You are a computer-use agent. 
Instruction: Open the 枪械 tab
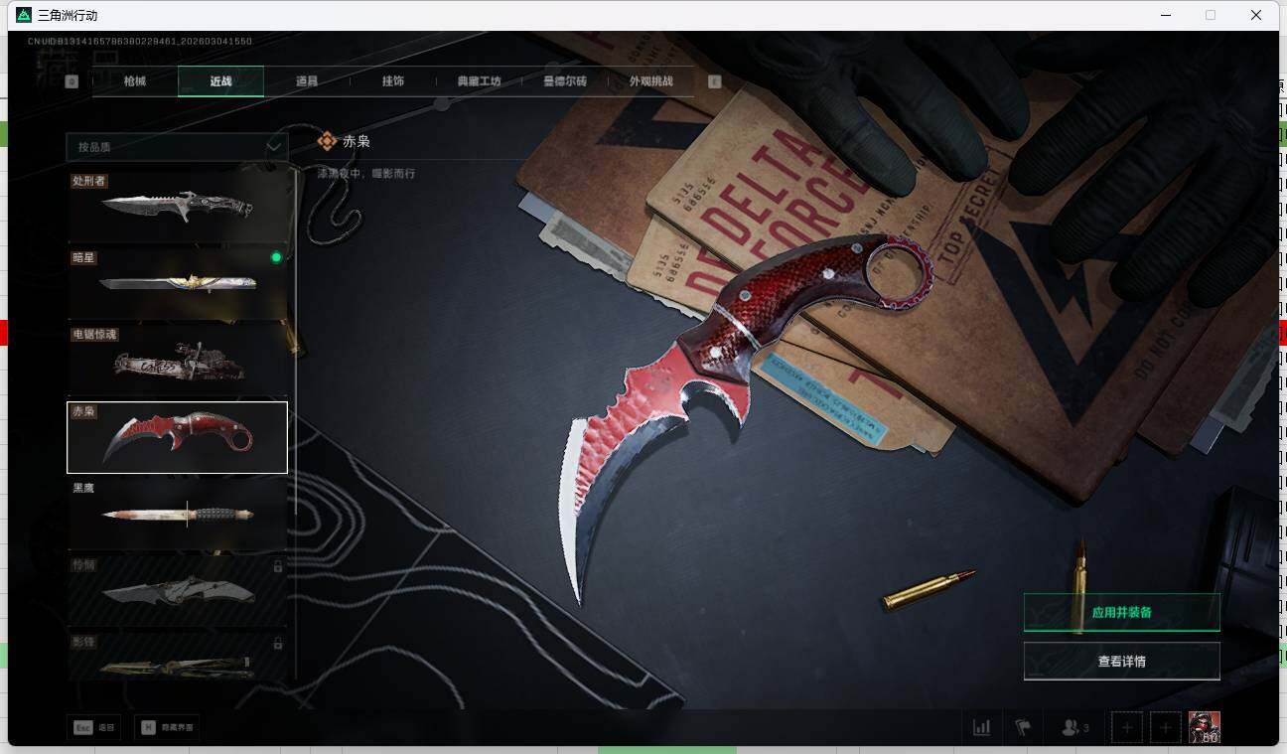coord(135,81)
